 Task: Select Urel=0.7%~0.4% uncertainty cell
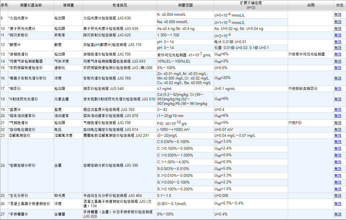tap(251, 204)
